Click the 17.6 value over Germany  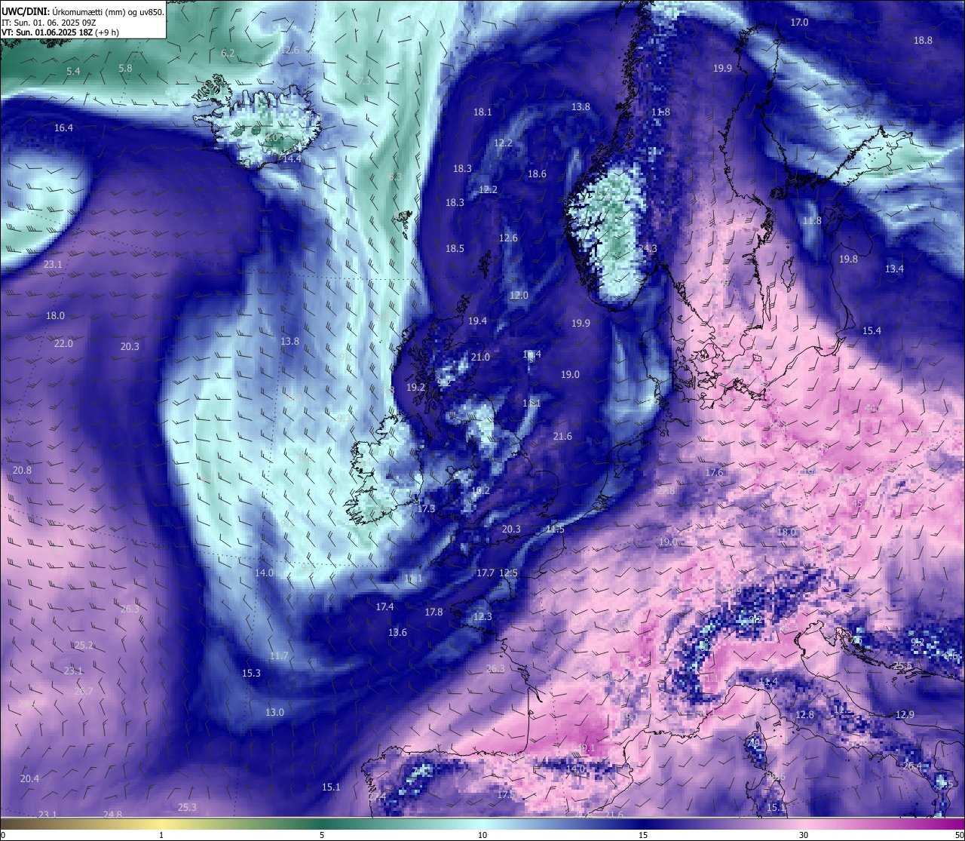[714, 473]
